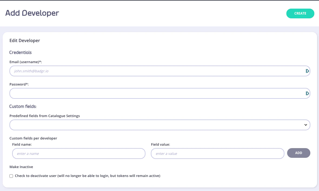Open Predefined fields from Catalogue Settings dropdown
Screen dimensions: 319x191
(x=159, y=125)
